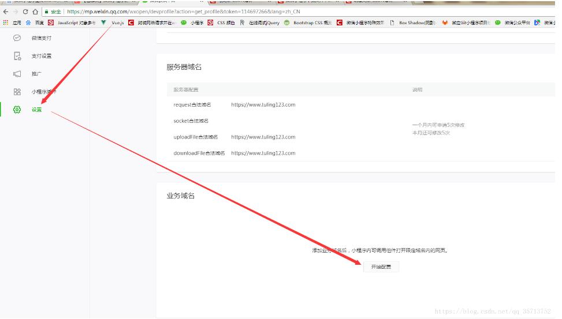Open the Box Shadow bookmark
Image resolution: width=562 pixels, height=319 pixels.
(x=412, y=22)
